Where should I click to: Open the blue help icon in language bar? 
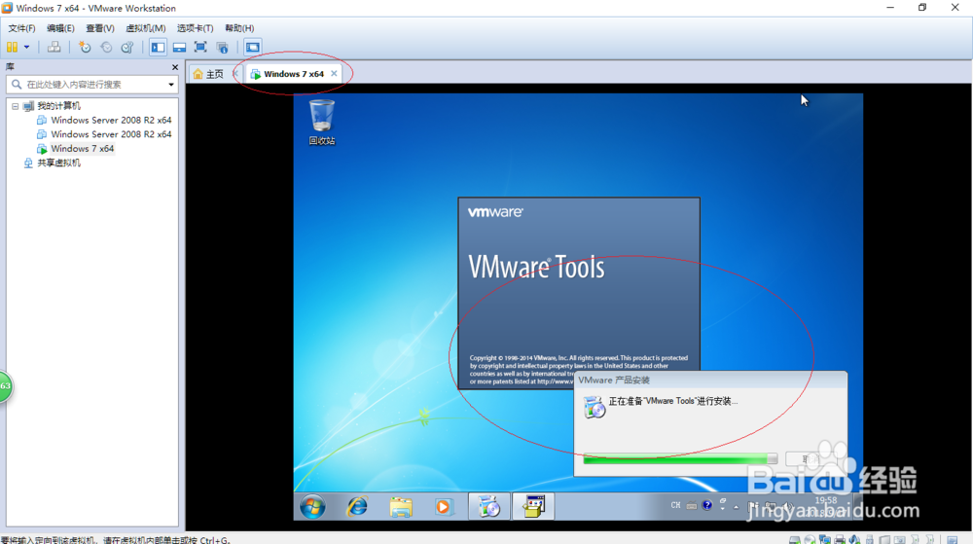click(706, 505)
